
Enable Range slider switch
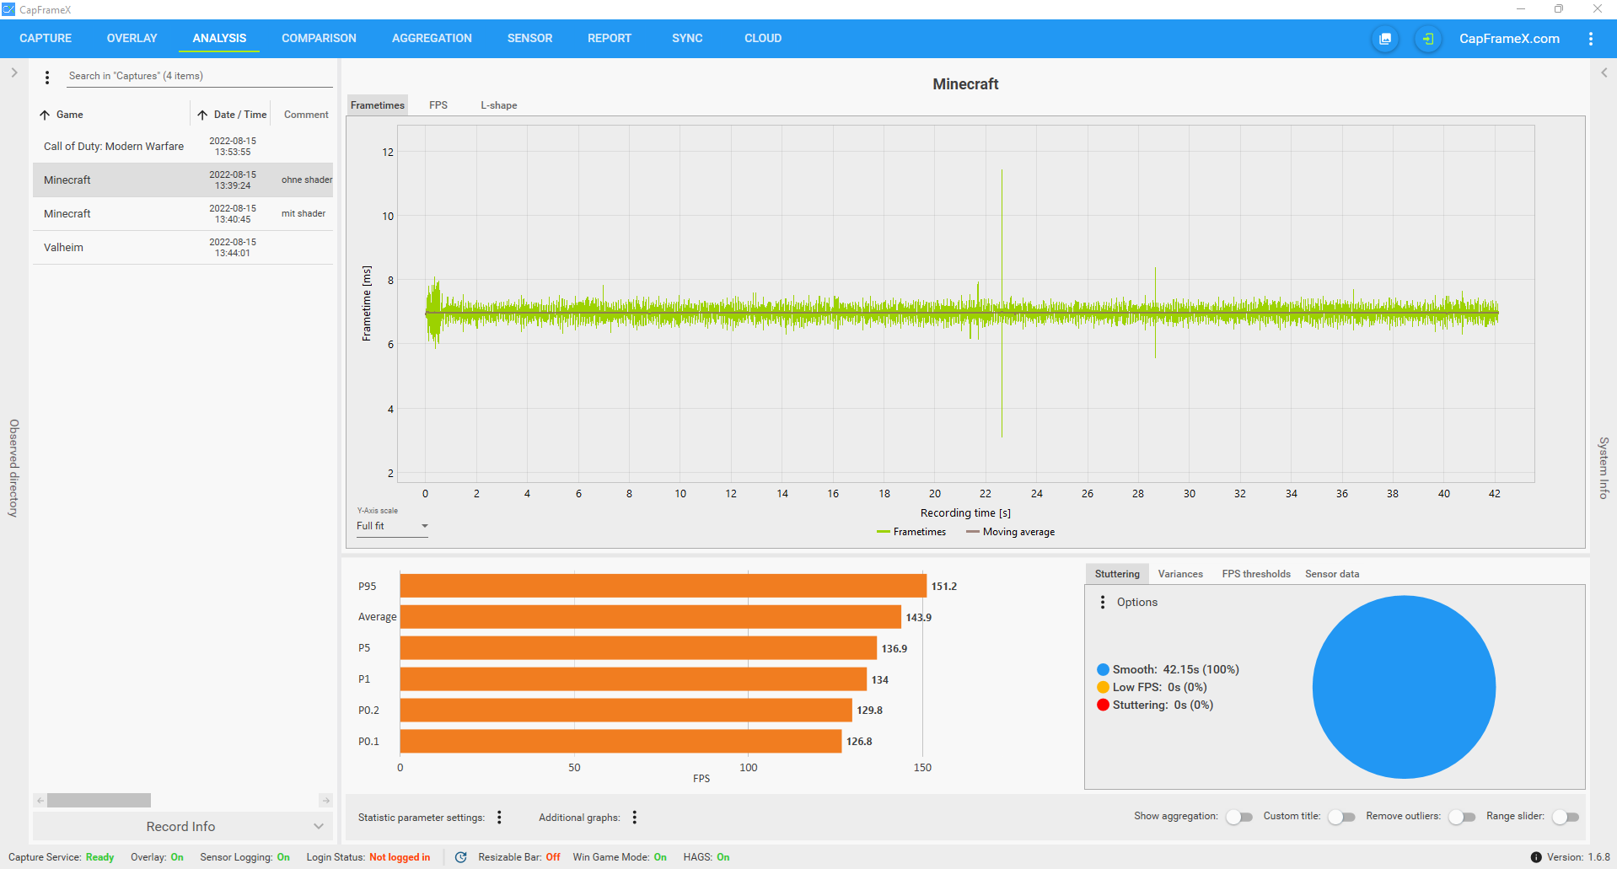(x=1565, y=817)
